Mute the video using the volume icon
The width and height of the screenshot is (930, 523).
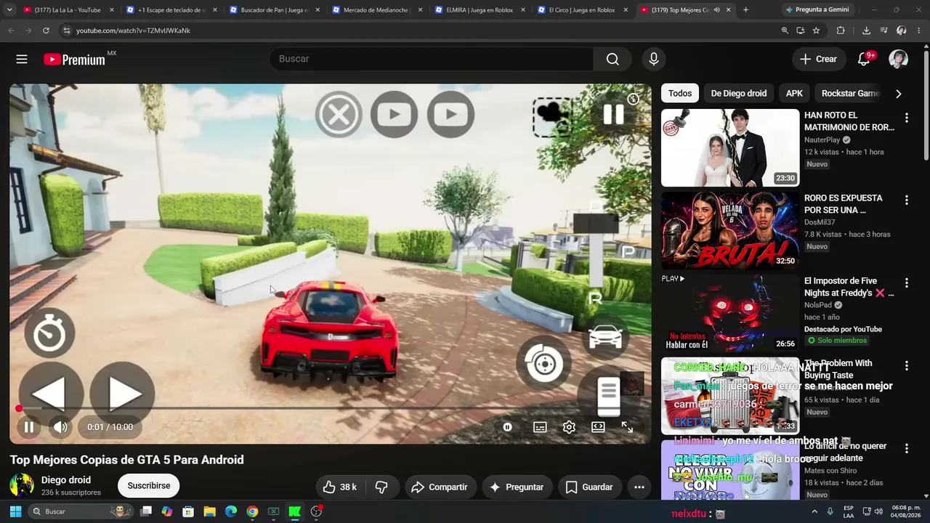(x=61, y=427)
